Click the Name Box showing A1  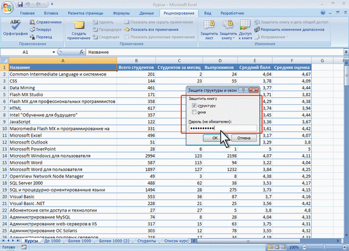coord(26,52)
